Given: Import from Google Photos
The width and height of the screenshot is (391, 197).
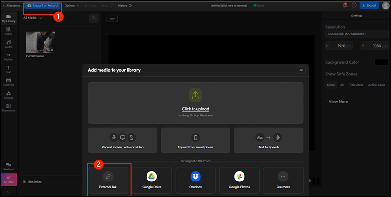Looking at the screenshot, I should pyautogui.click(x=239, y=180).
